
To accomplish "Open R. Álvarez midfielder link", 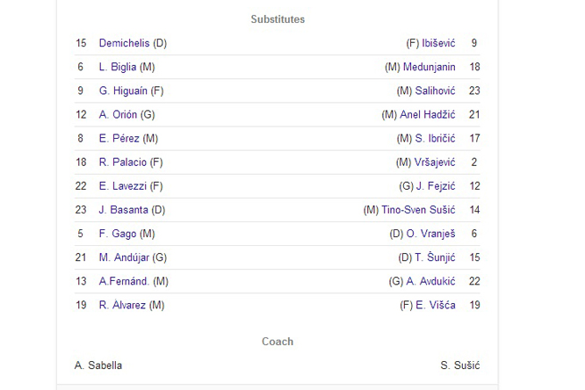I will click(x=122, y=306).
